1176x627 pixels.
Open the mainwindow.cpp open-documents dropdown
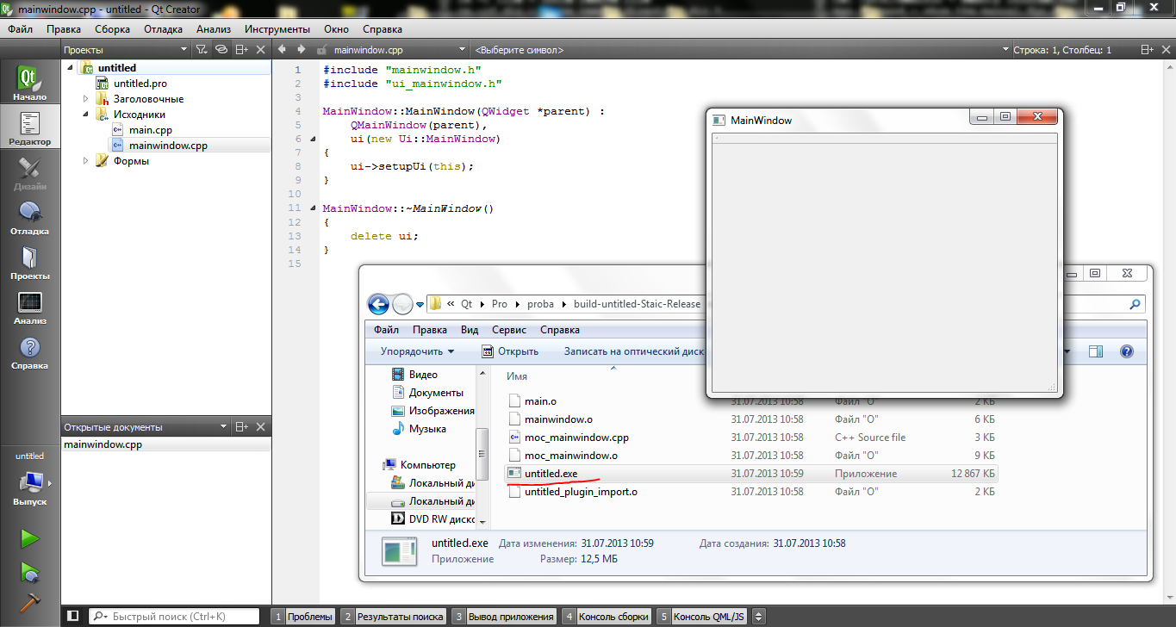point(463,50)
